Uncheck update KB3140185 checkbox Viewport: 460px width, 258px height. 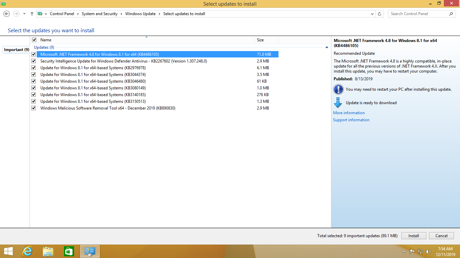(33, 94)
